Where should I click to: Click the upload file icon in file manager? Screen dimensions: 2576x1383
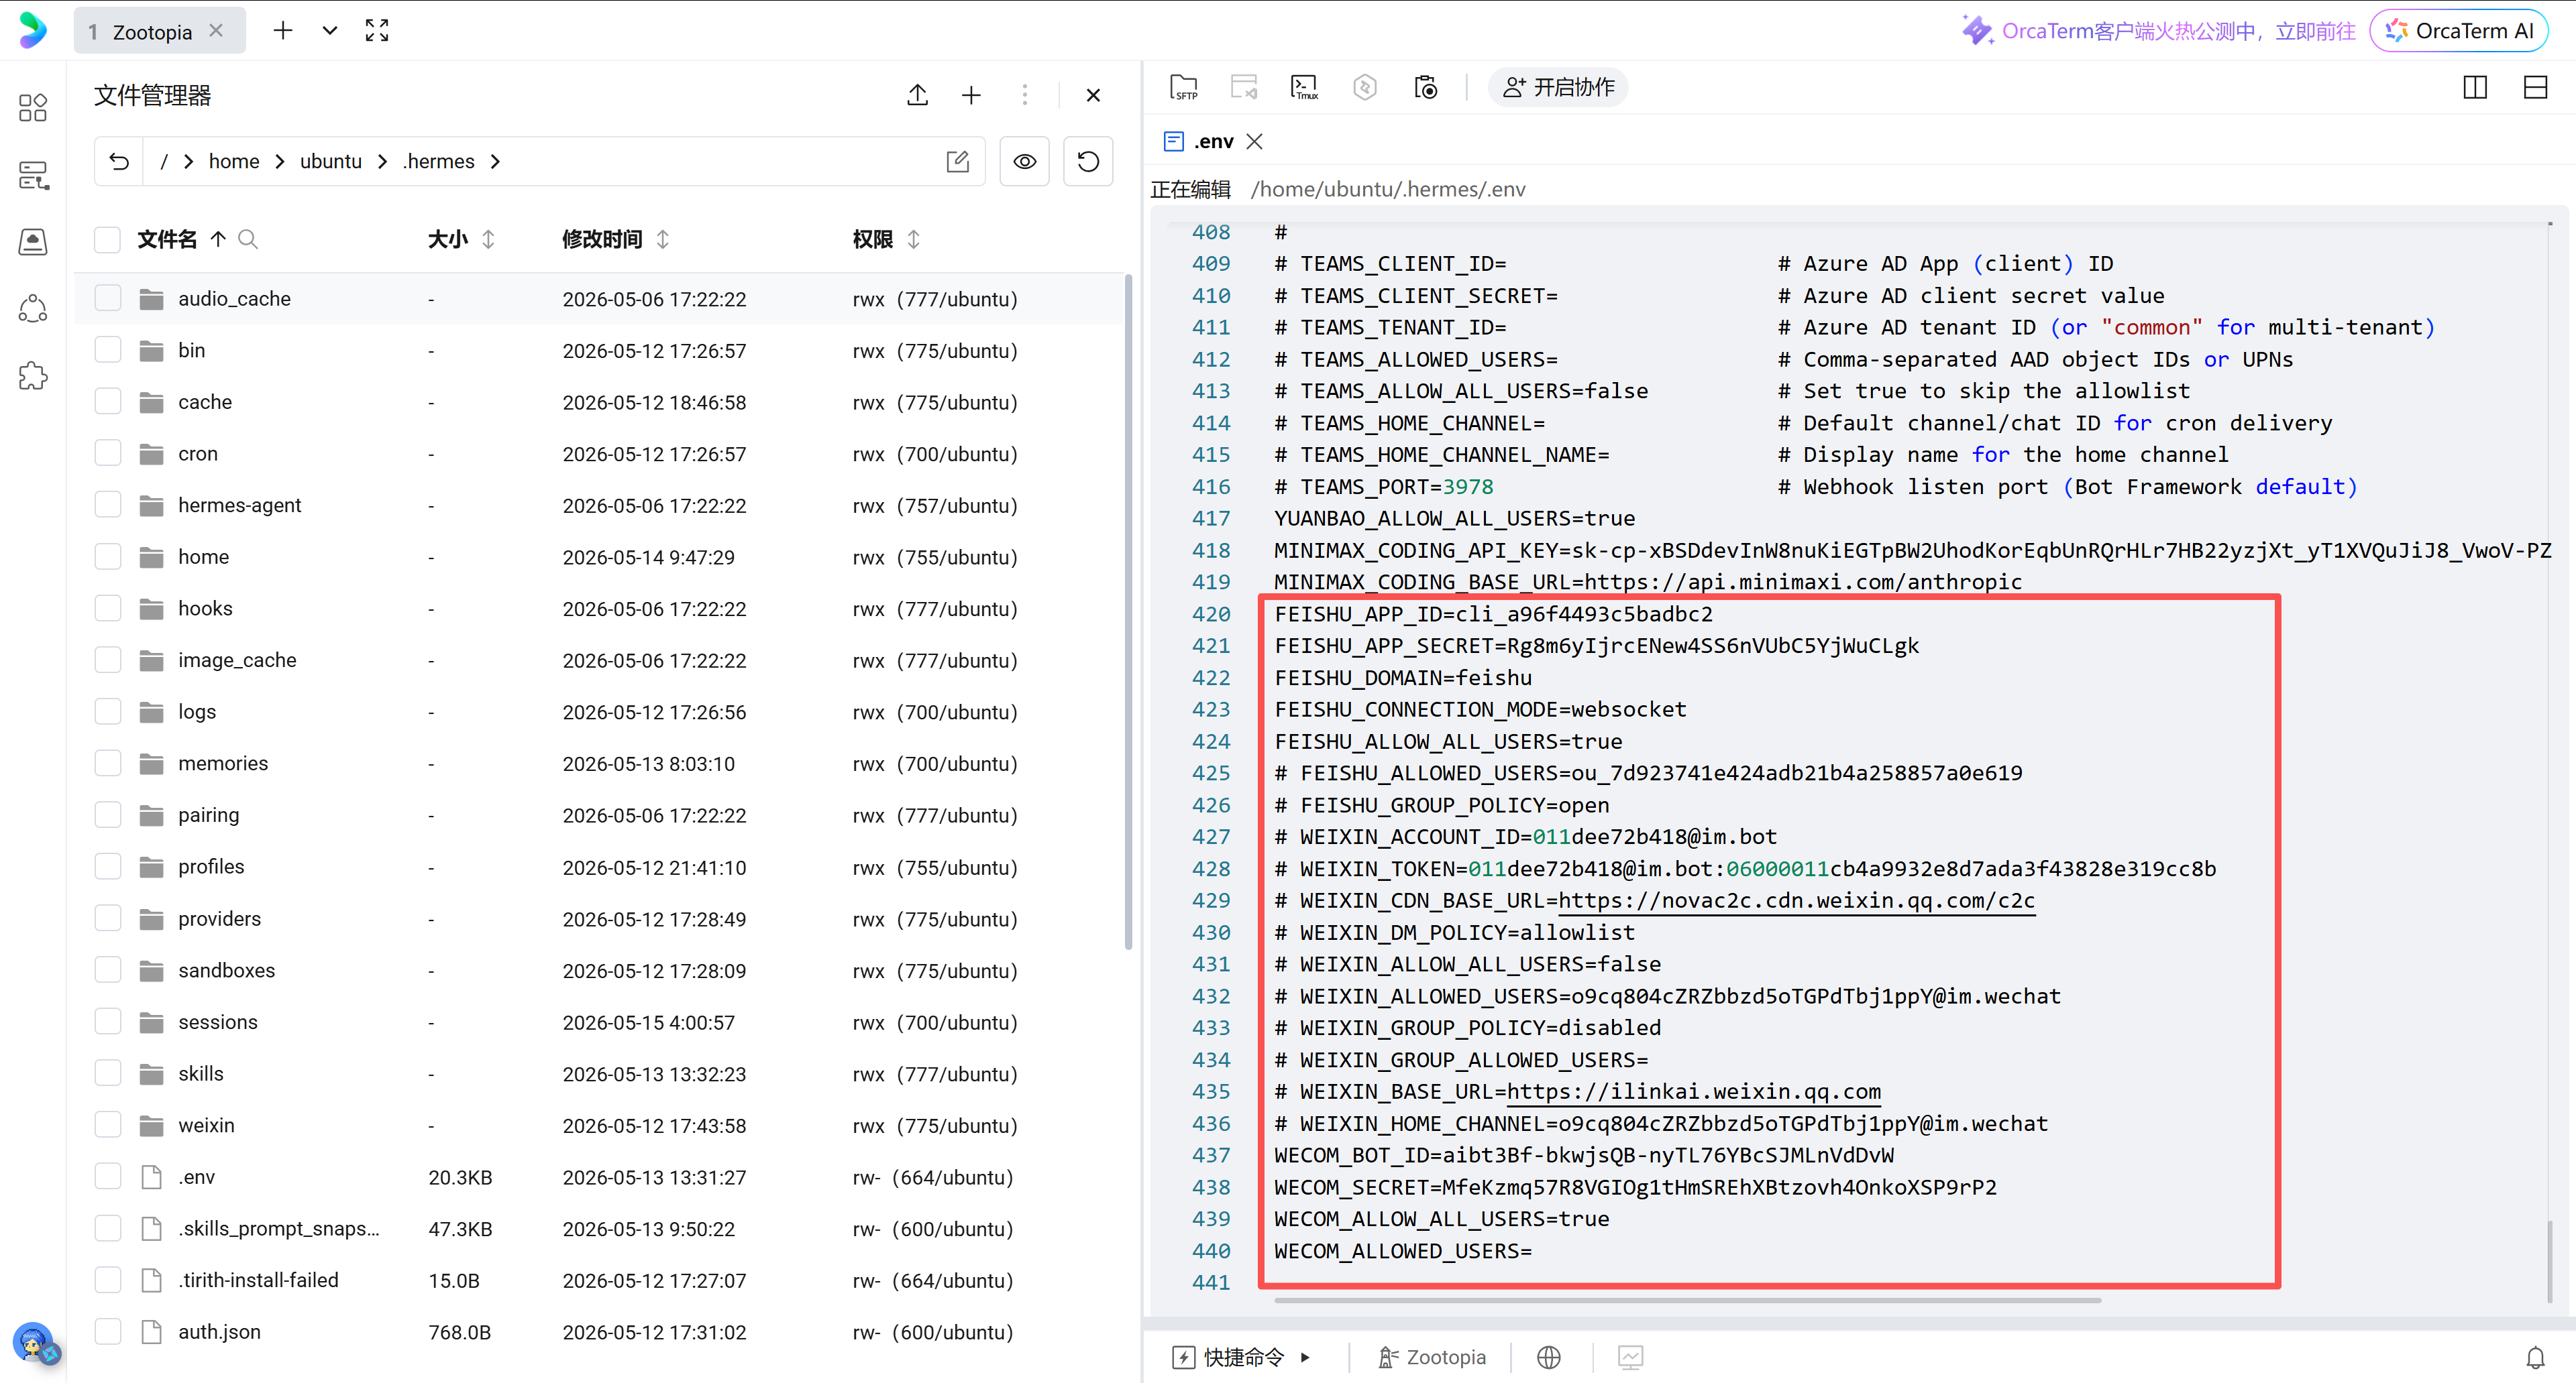917,95
